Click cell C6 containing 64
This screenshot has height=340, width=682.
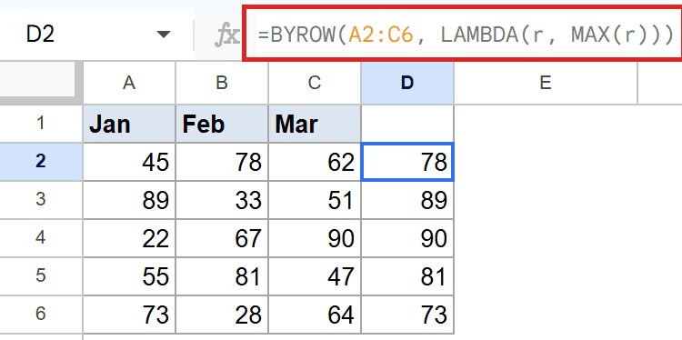point(315,315)
